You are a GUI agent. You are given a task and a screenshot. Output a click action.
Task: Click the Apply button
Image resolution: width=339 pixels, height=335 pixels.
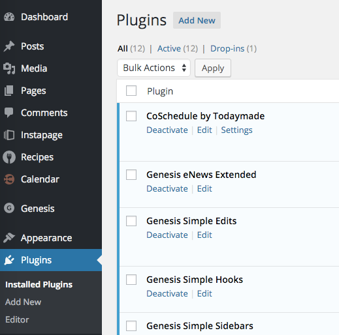click(213, 68)
